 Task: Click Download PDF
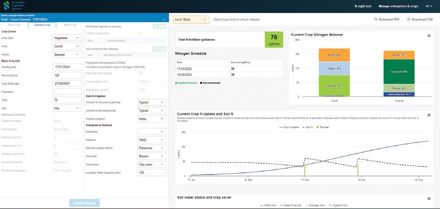(x=387, y=20)
